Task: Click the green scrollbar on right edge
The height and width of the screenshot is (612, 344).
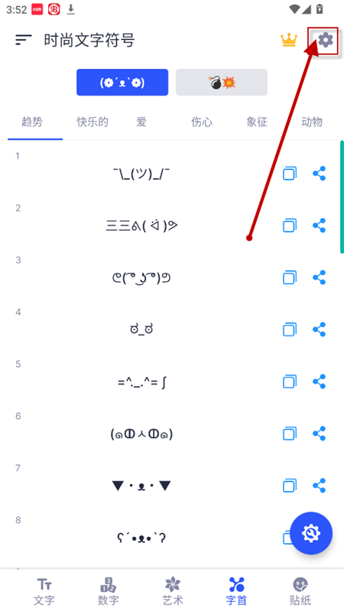Action: pos(342,197)
